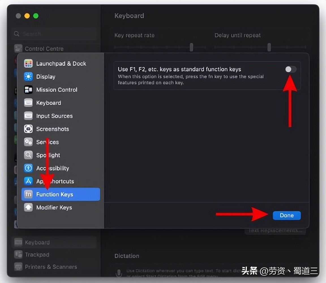
Task: Click the background Keyboard sidebar icon
Action: pos(18,242)
